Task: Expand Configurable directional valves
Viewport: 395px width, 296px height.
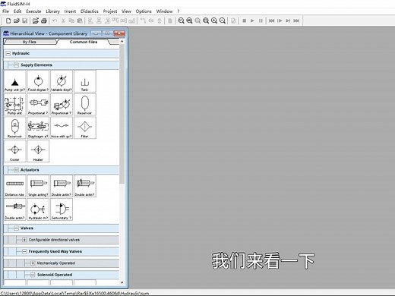Action: [x=24, y=240]
